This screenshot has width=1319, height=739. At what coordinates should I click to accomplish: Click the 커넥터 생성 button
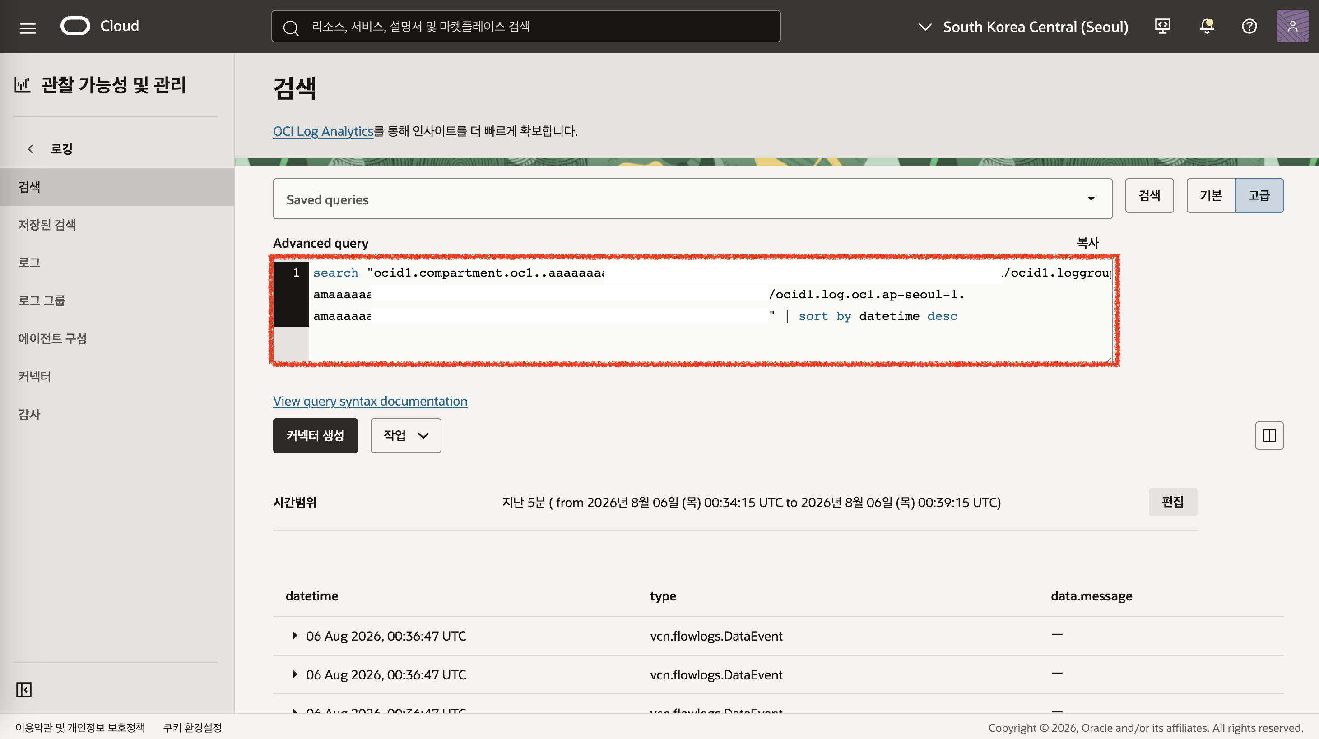pyautogui.click(x=315, y=435)
